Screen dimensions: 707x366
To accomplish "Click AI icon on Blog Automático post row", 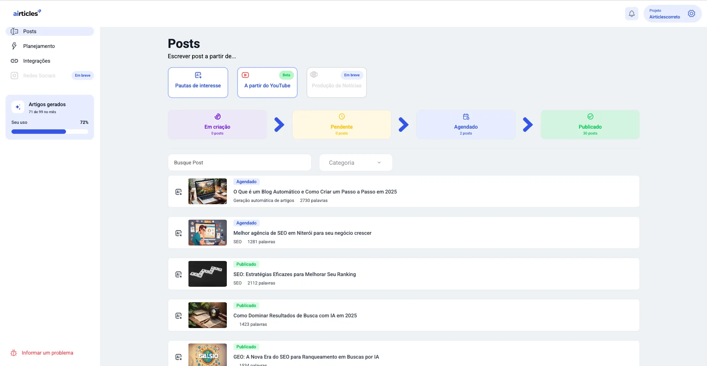I will 179,192.
